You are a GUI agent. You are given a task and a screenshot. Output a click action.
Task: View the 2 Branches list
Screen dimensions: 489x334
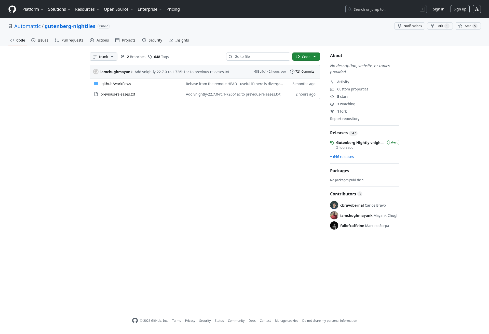point(133,57)
